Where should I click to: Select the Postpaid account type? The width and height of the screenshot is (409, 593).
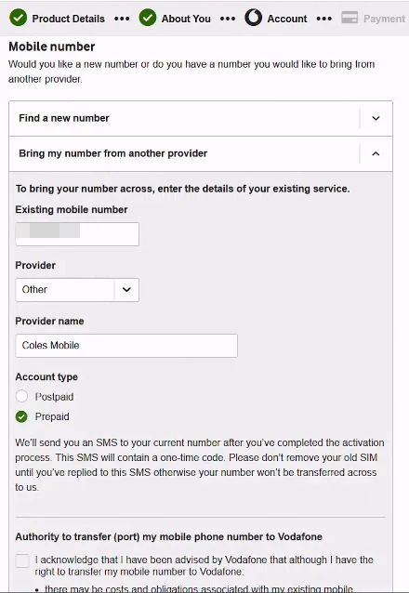[x=21, y=396]
